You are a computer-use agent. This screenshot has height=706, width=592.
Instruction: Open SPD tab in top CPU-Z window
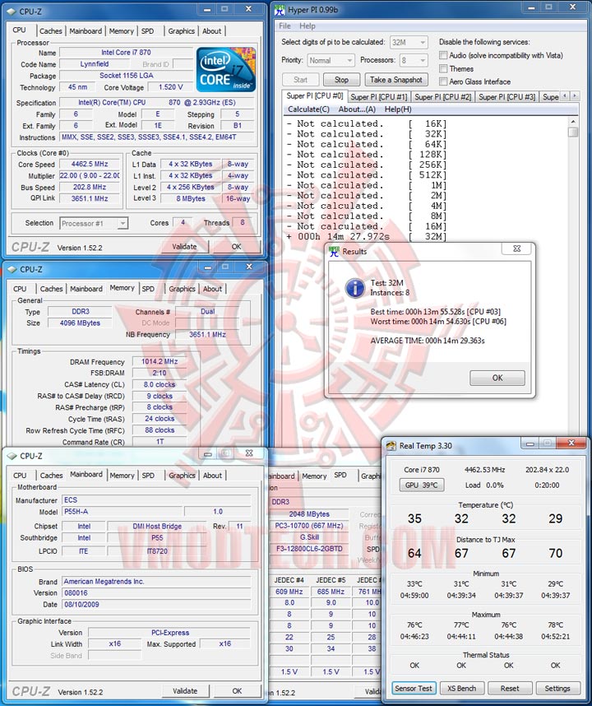(x=147, y=31)
